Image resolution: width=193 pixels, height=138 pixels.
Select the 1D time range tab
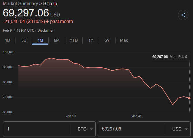(x=7, y=40)
